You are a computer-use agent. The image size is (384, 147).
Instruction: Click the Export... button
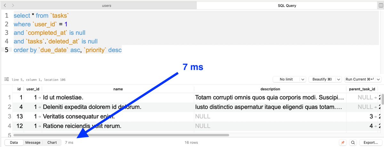point(371,143)
